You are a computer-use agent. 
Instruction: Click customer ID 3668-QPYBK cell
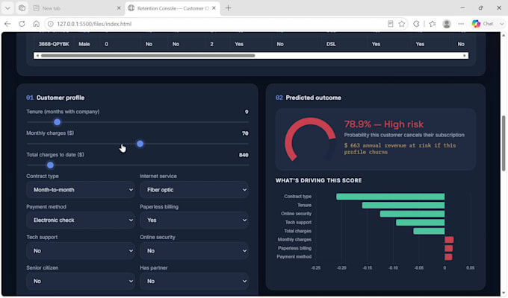click(54, 44)
